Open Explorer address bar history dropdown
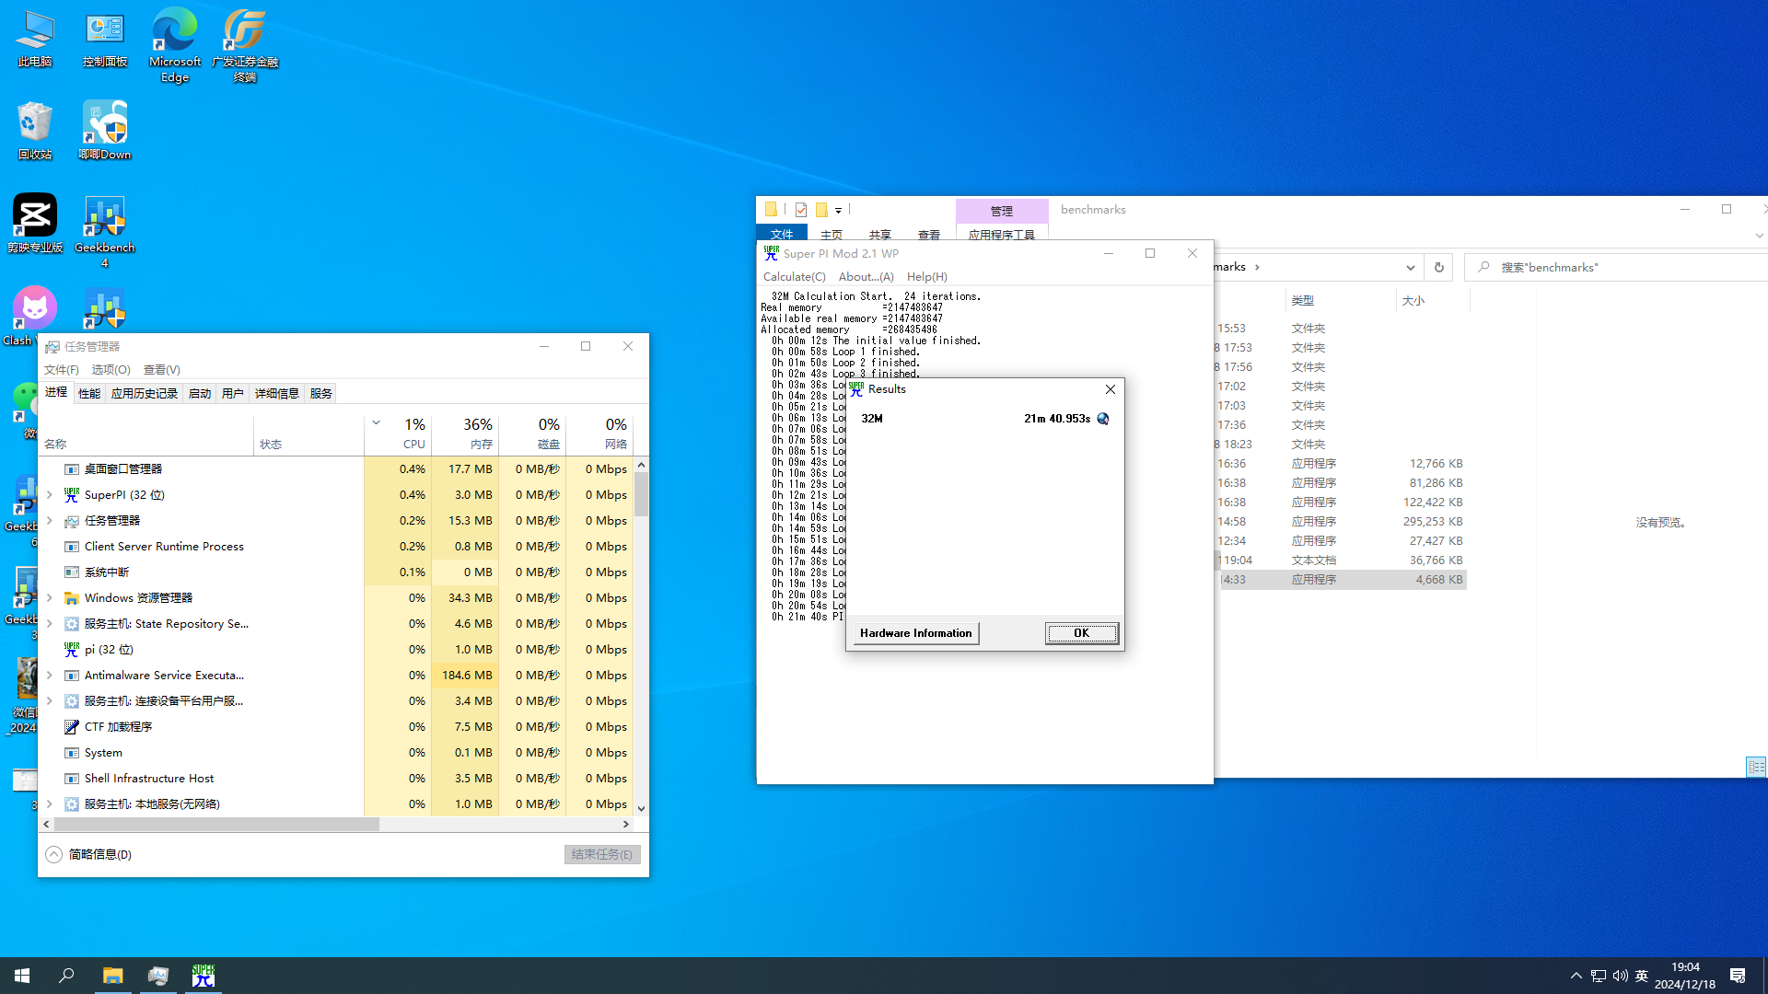Screen dimensions: 1768x994 (1410, 267)
